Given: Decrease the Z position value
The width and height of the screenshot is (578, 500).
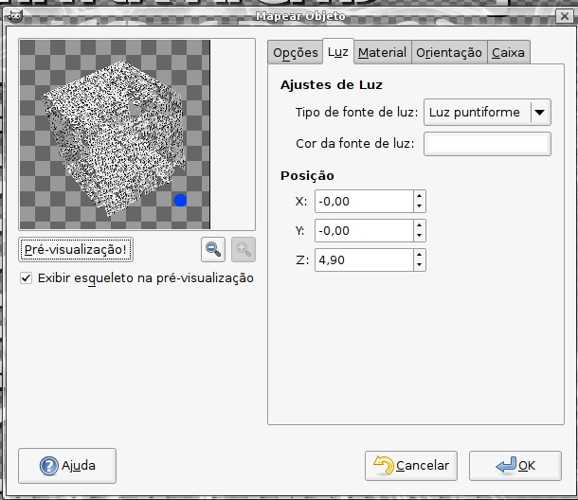Looking at the screenshot, I should pos(420,265).
